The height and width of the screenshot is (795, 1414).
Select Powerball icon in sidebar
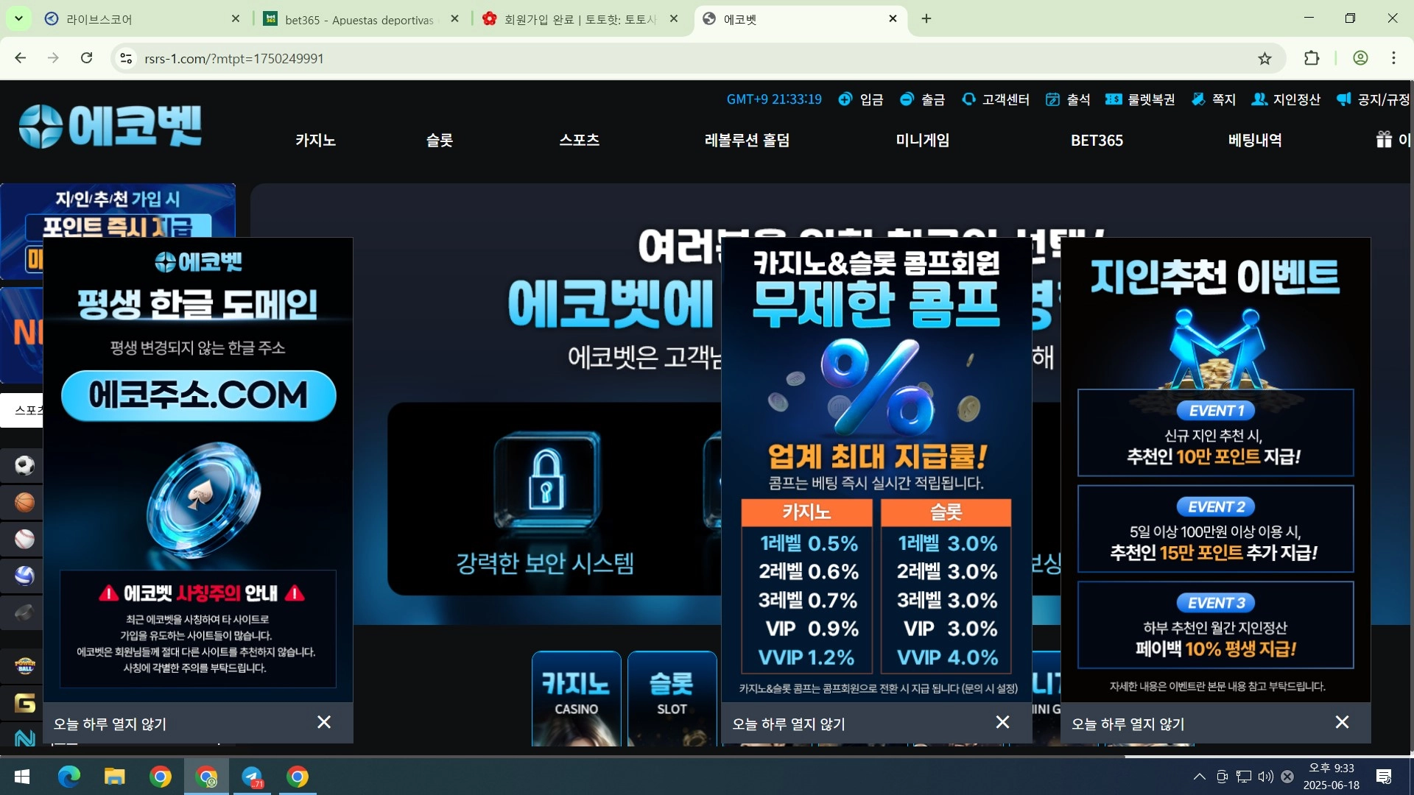click(24, 666)
